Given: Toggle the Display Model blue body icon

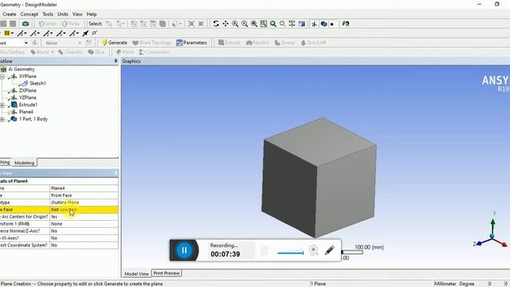Looking at the screenshot, I should (324, 24).
